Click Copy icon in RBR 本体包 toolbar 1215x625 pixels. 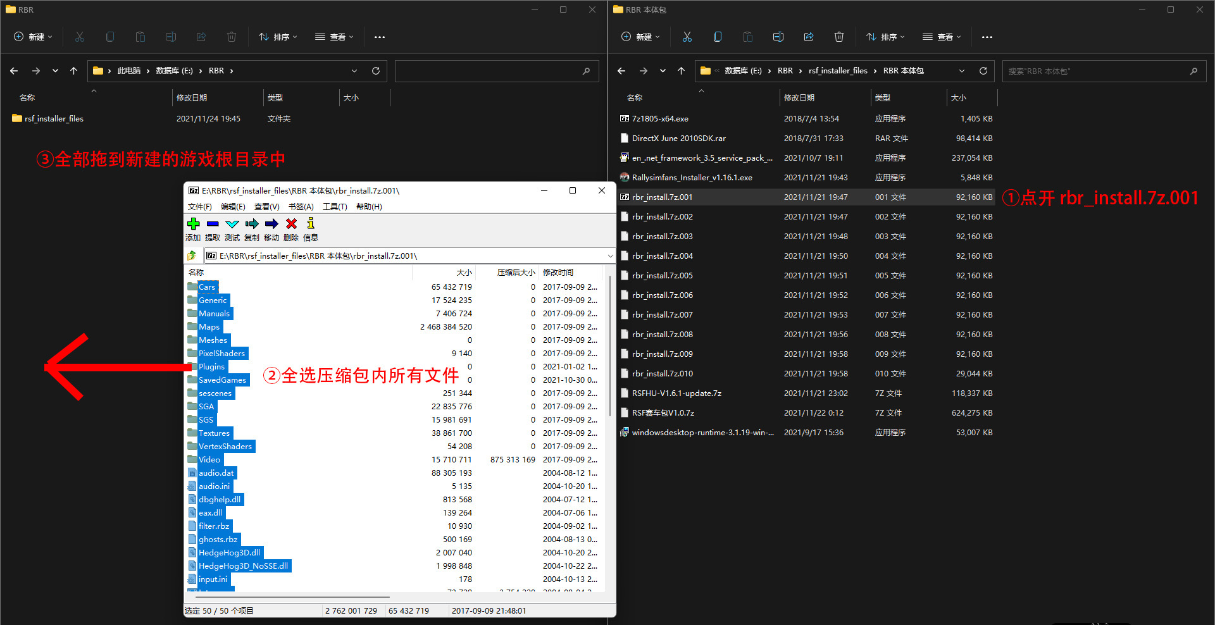tap(717, 37)
